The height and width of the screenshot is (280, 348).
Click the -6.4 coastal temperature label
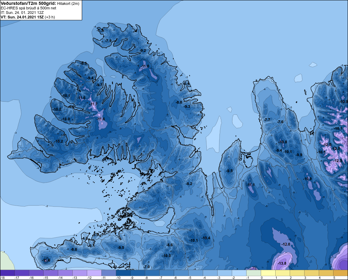pyautogui.click(x=187, y=83)
